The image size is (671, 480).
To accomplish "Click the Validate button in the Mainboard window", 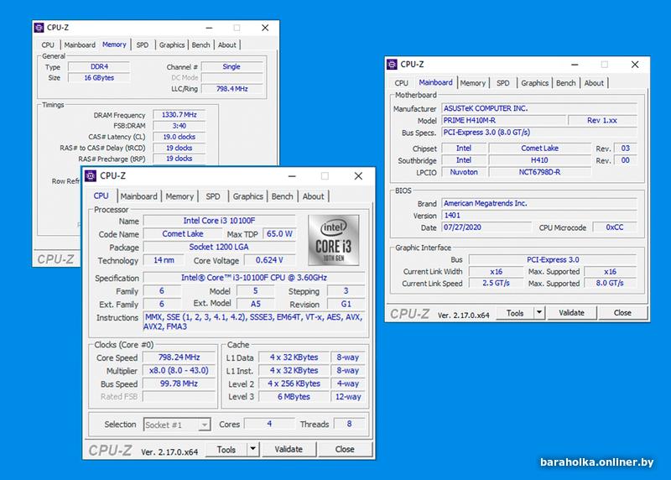I will tap(571, 313).
